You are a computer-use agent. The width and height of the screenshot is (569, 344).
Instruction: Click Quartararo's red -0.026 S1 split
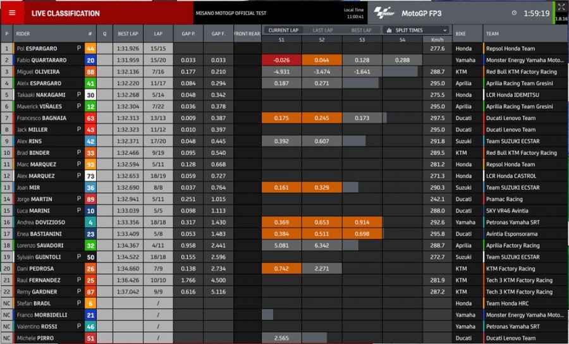(281, 60)
